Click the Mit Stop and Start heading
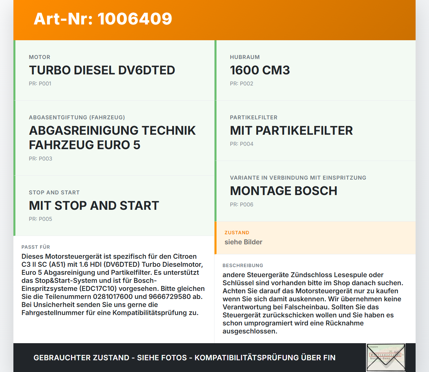Screen dimensions: 429x372 94,206
